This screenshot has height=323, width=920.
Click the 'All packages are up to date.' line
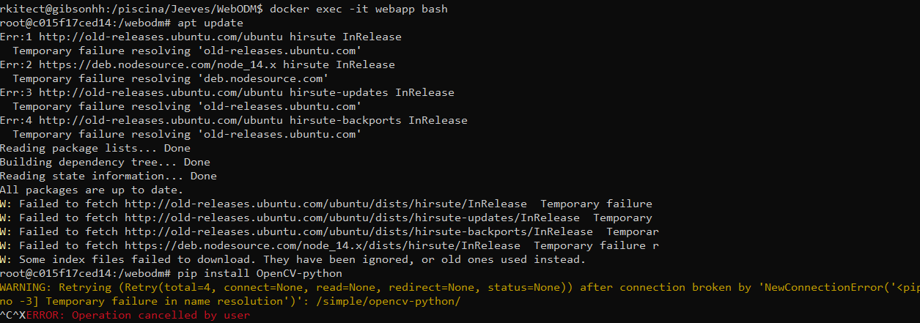[92, 190]
